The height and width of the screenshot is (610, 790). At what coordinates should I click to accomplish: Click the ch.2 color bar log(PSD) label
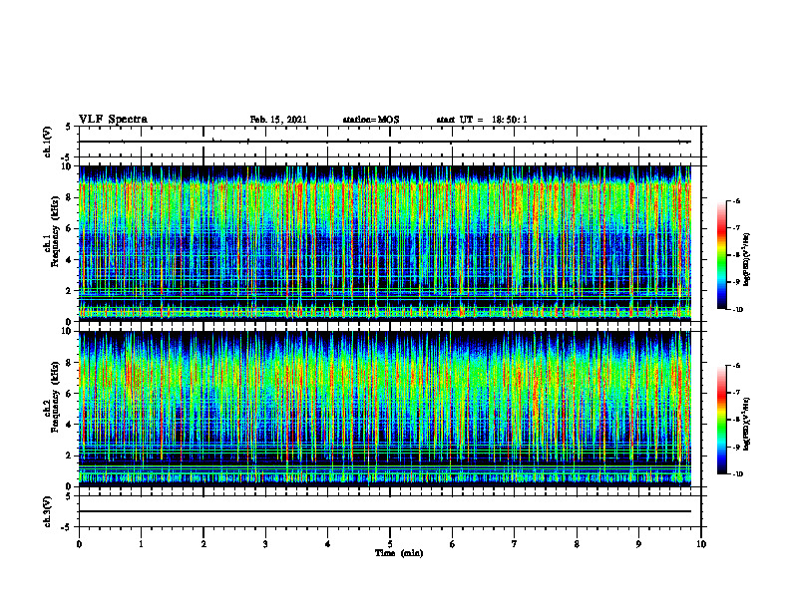click(747, 424)
